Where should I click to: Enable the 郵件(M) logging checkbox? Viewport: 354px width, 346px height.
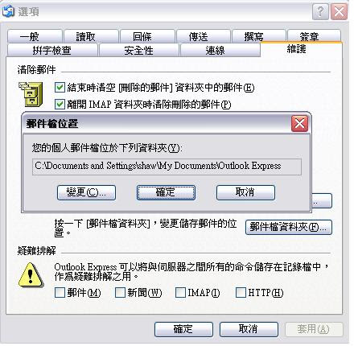click(x=60, y=293)
